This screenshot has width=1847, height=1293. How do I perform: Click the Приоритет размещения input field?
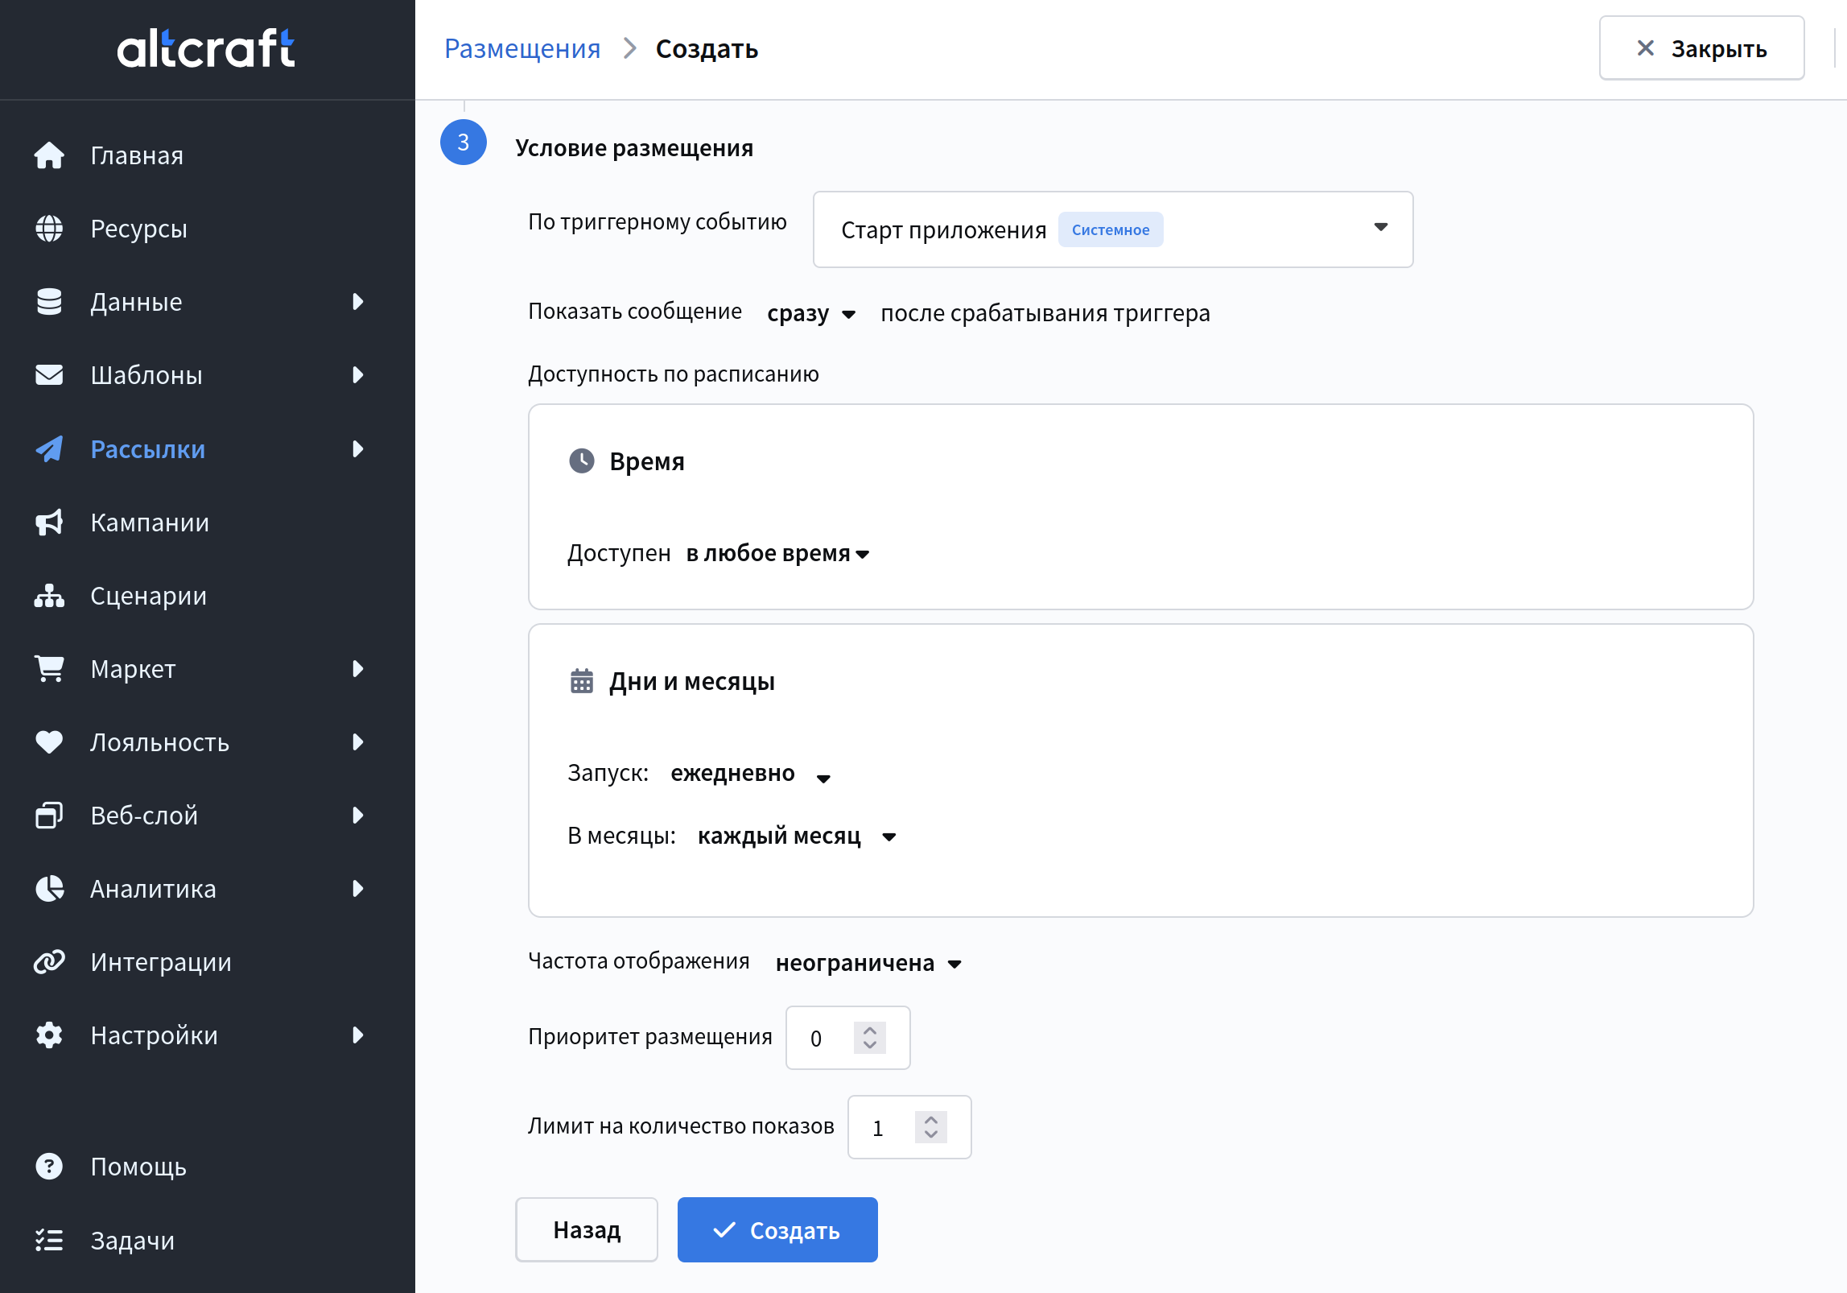click(847, 1038)
